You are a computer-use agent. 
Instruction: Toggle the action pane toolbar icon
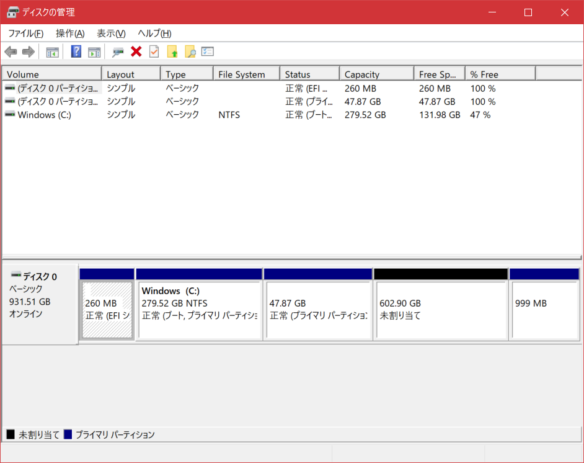click(x=94, y=52)
